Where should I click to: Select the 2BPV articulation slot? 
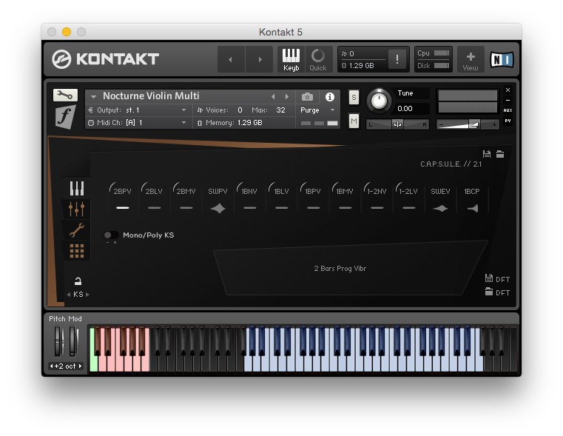coord(122,198)
